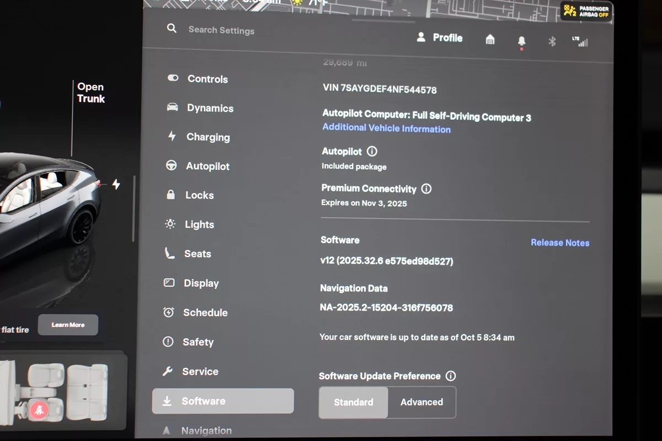Viewport: 662px width, 441px height.
Task: Open Release Notes link
Action: coord(559,243)
